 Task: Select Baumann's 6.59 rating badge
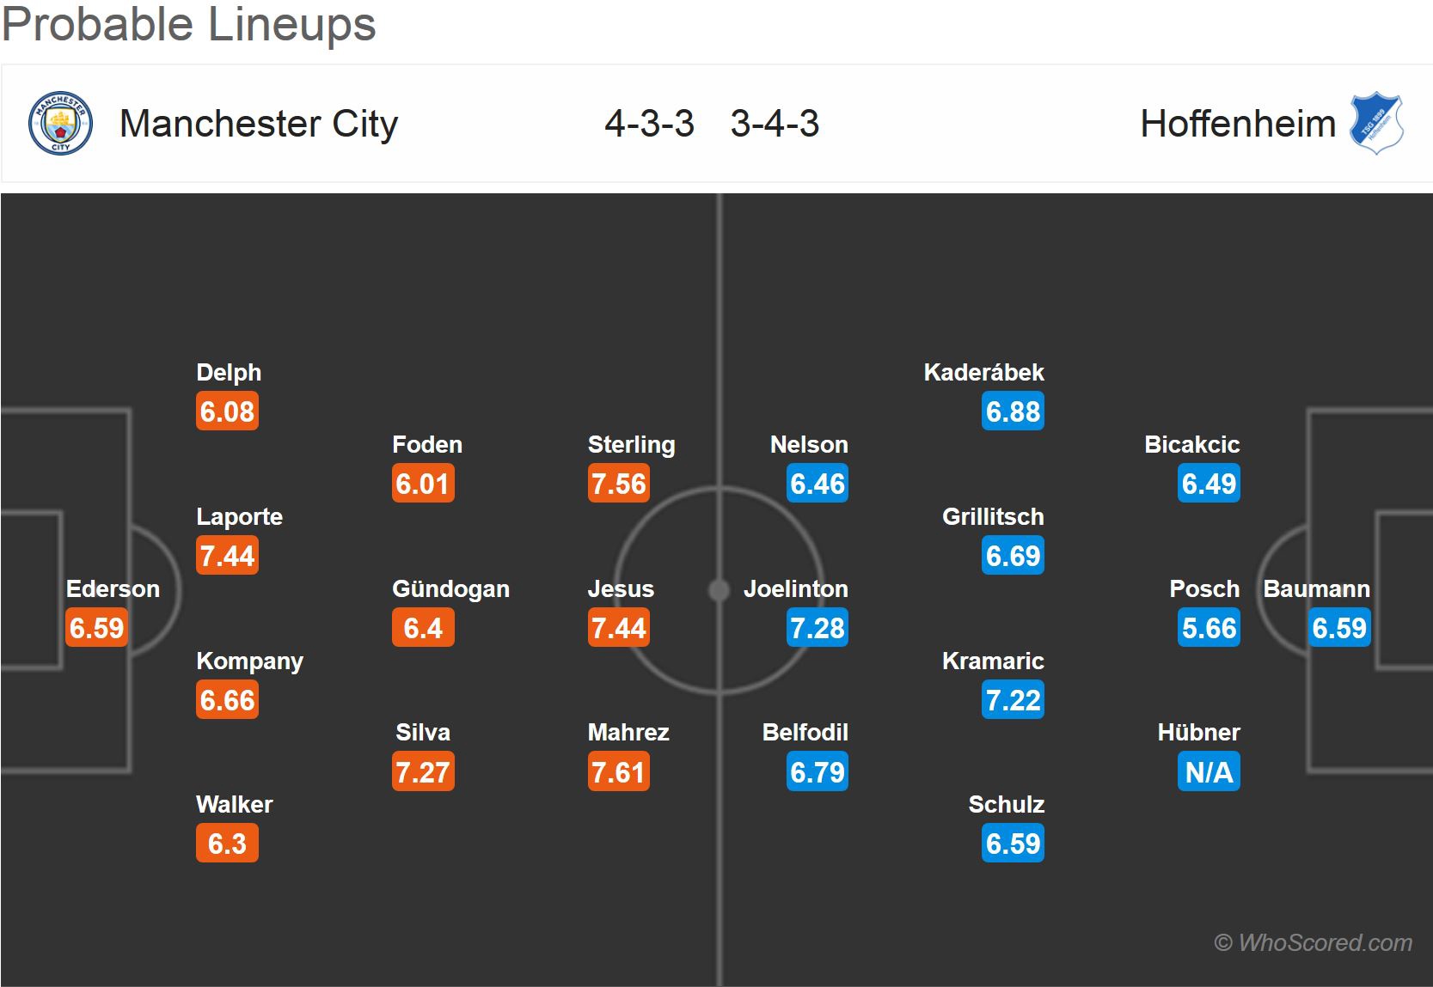[1338, 628]
